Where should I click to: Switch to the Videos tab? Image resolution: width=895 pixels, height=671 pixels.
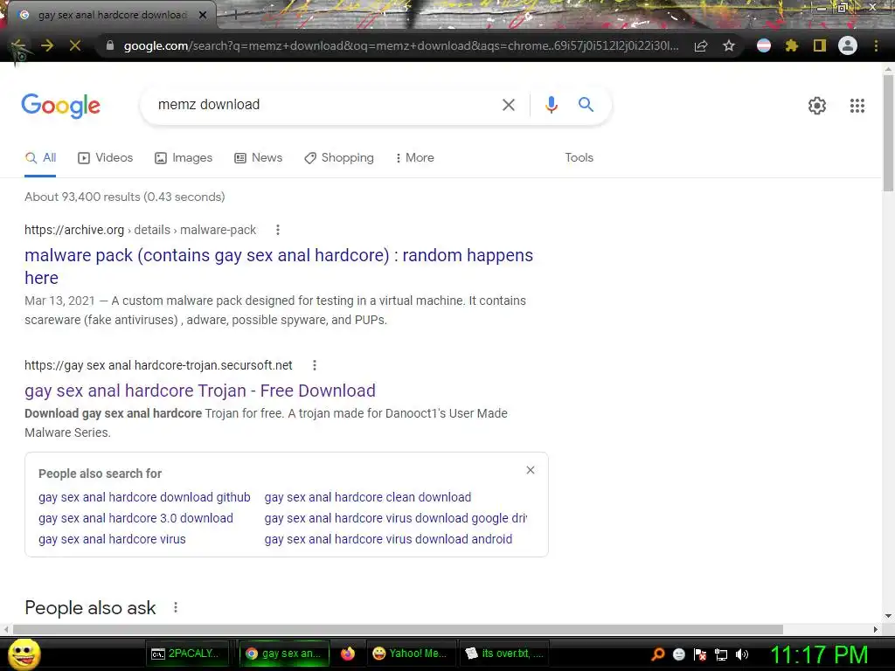pos(106,157)
